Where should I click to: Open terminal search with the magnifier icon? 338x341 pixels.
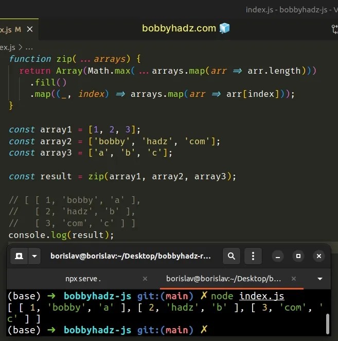tap(232, 256)
